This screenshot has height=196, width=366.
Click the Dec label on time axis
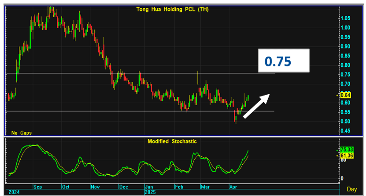click(x=122, y=186)
